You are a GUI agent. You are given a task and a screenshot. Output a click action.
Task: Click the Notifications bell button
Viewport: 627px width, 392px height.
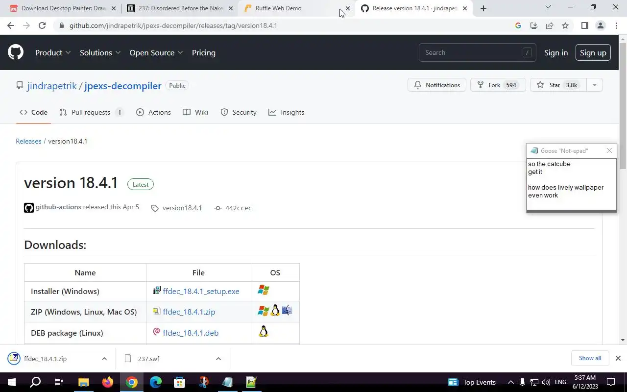click(x=437, y=85)
